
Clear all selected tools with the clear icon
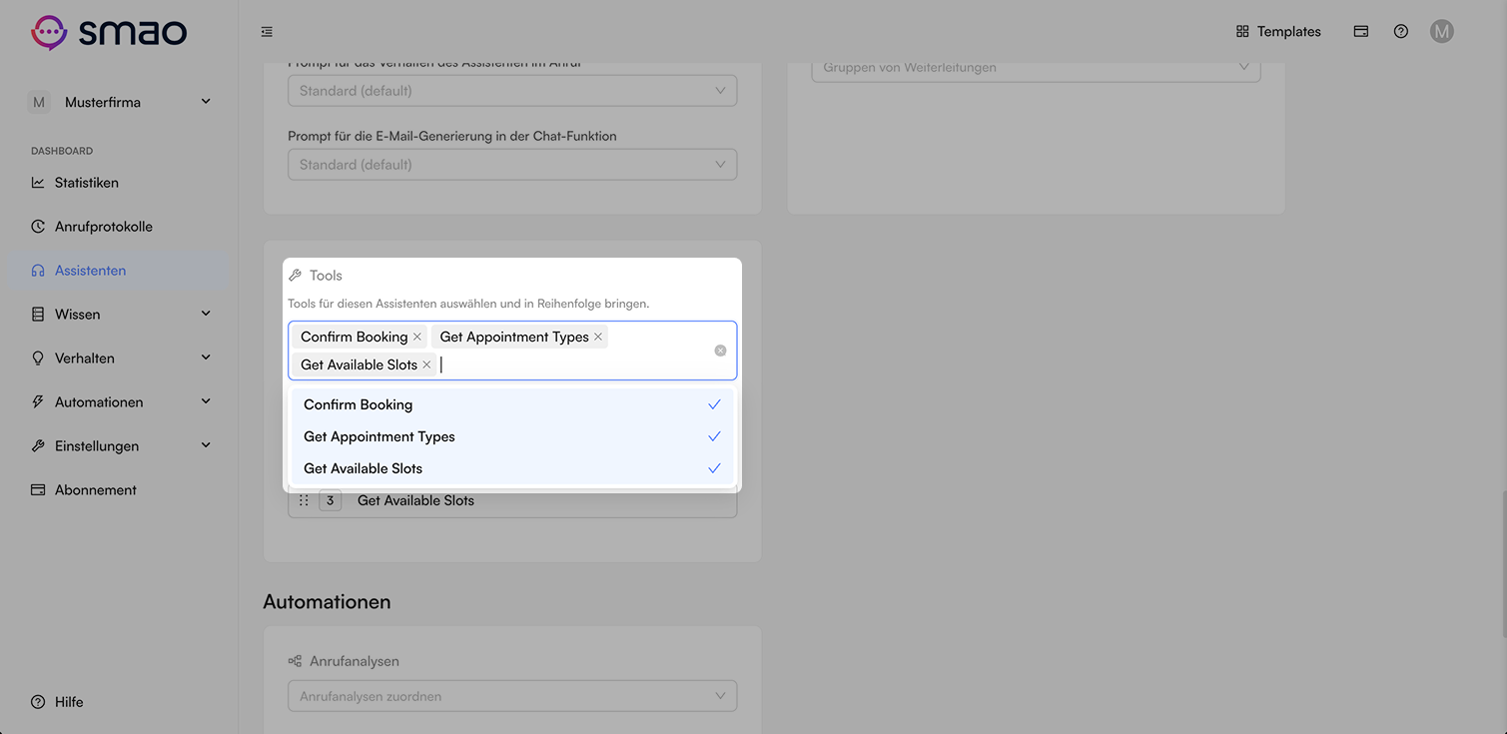[720, 351]
